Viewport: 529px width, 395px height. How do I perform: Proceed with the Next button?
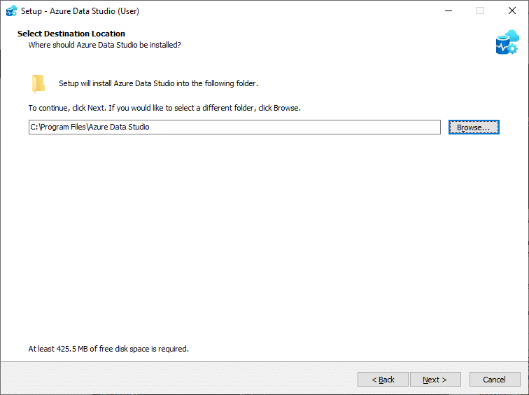coord(435,380)
